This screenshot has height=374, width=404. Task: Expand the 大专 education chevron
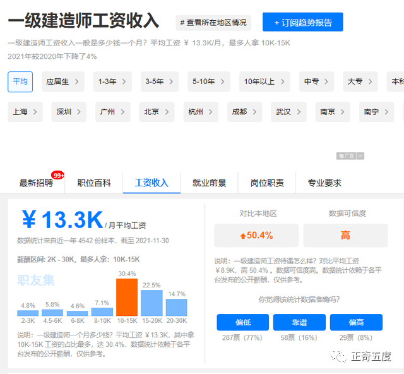[x=371, y=81]
